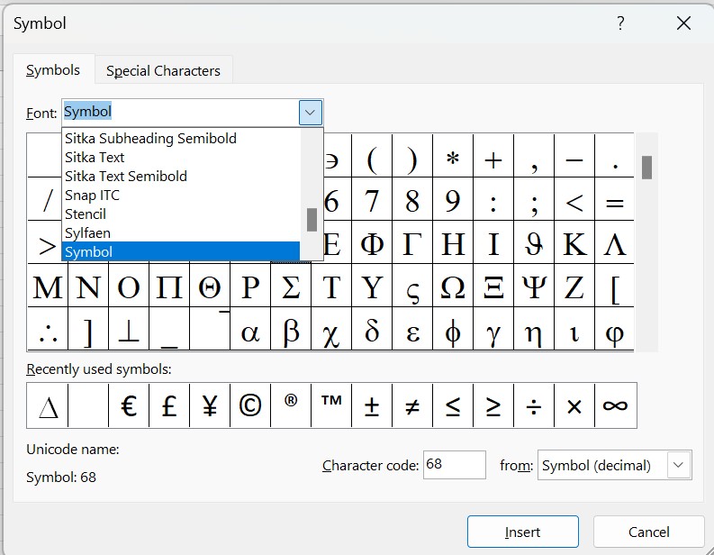Viewport: 714px width, 555px height.
Task: Pick Stencil in font list
Action: click(x=181, y=214)
